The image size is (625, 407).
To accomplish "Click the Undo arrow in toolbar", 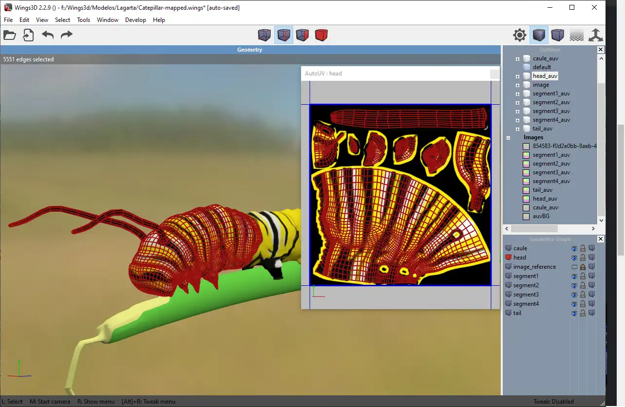I will (48, 35).
